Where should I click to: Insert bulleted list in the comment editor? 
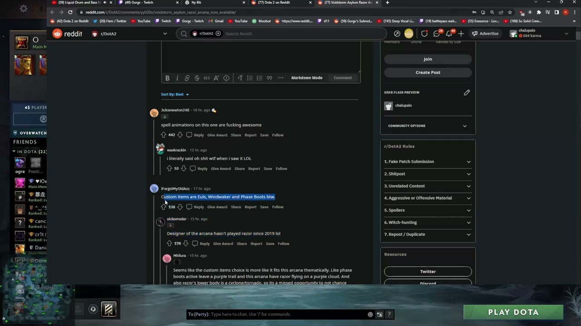[x=250, y=78]
